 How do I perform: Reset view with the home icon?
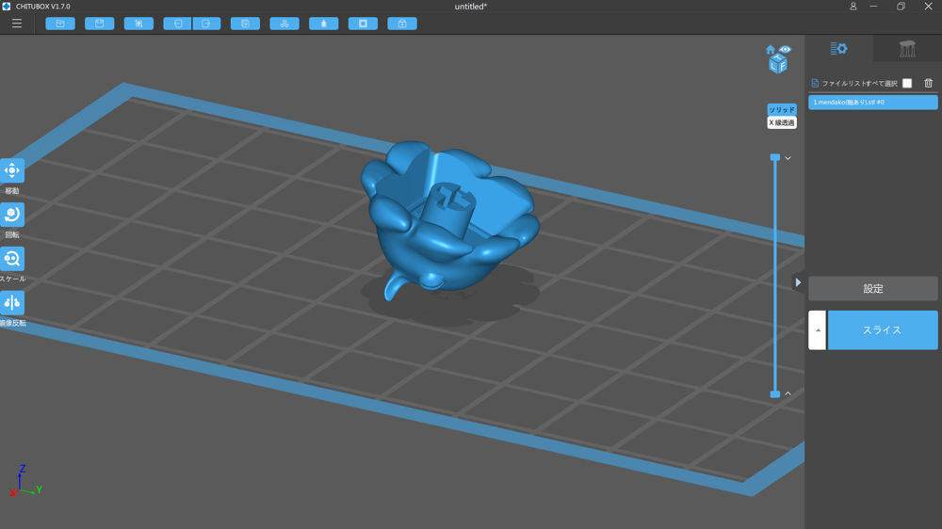click(771, 49)
